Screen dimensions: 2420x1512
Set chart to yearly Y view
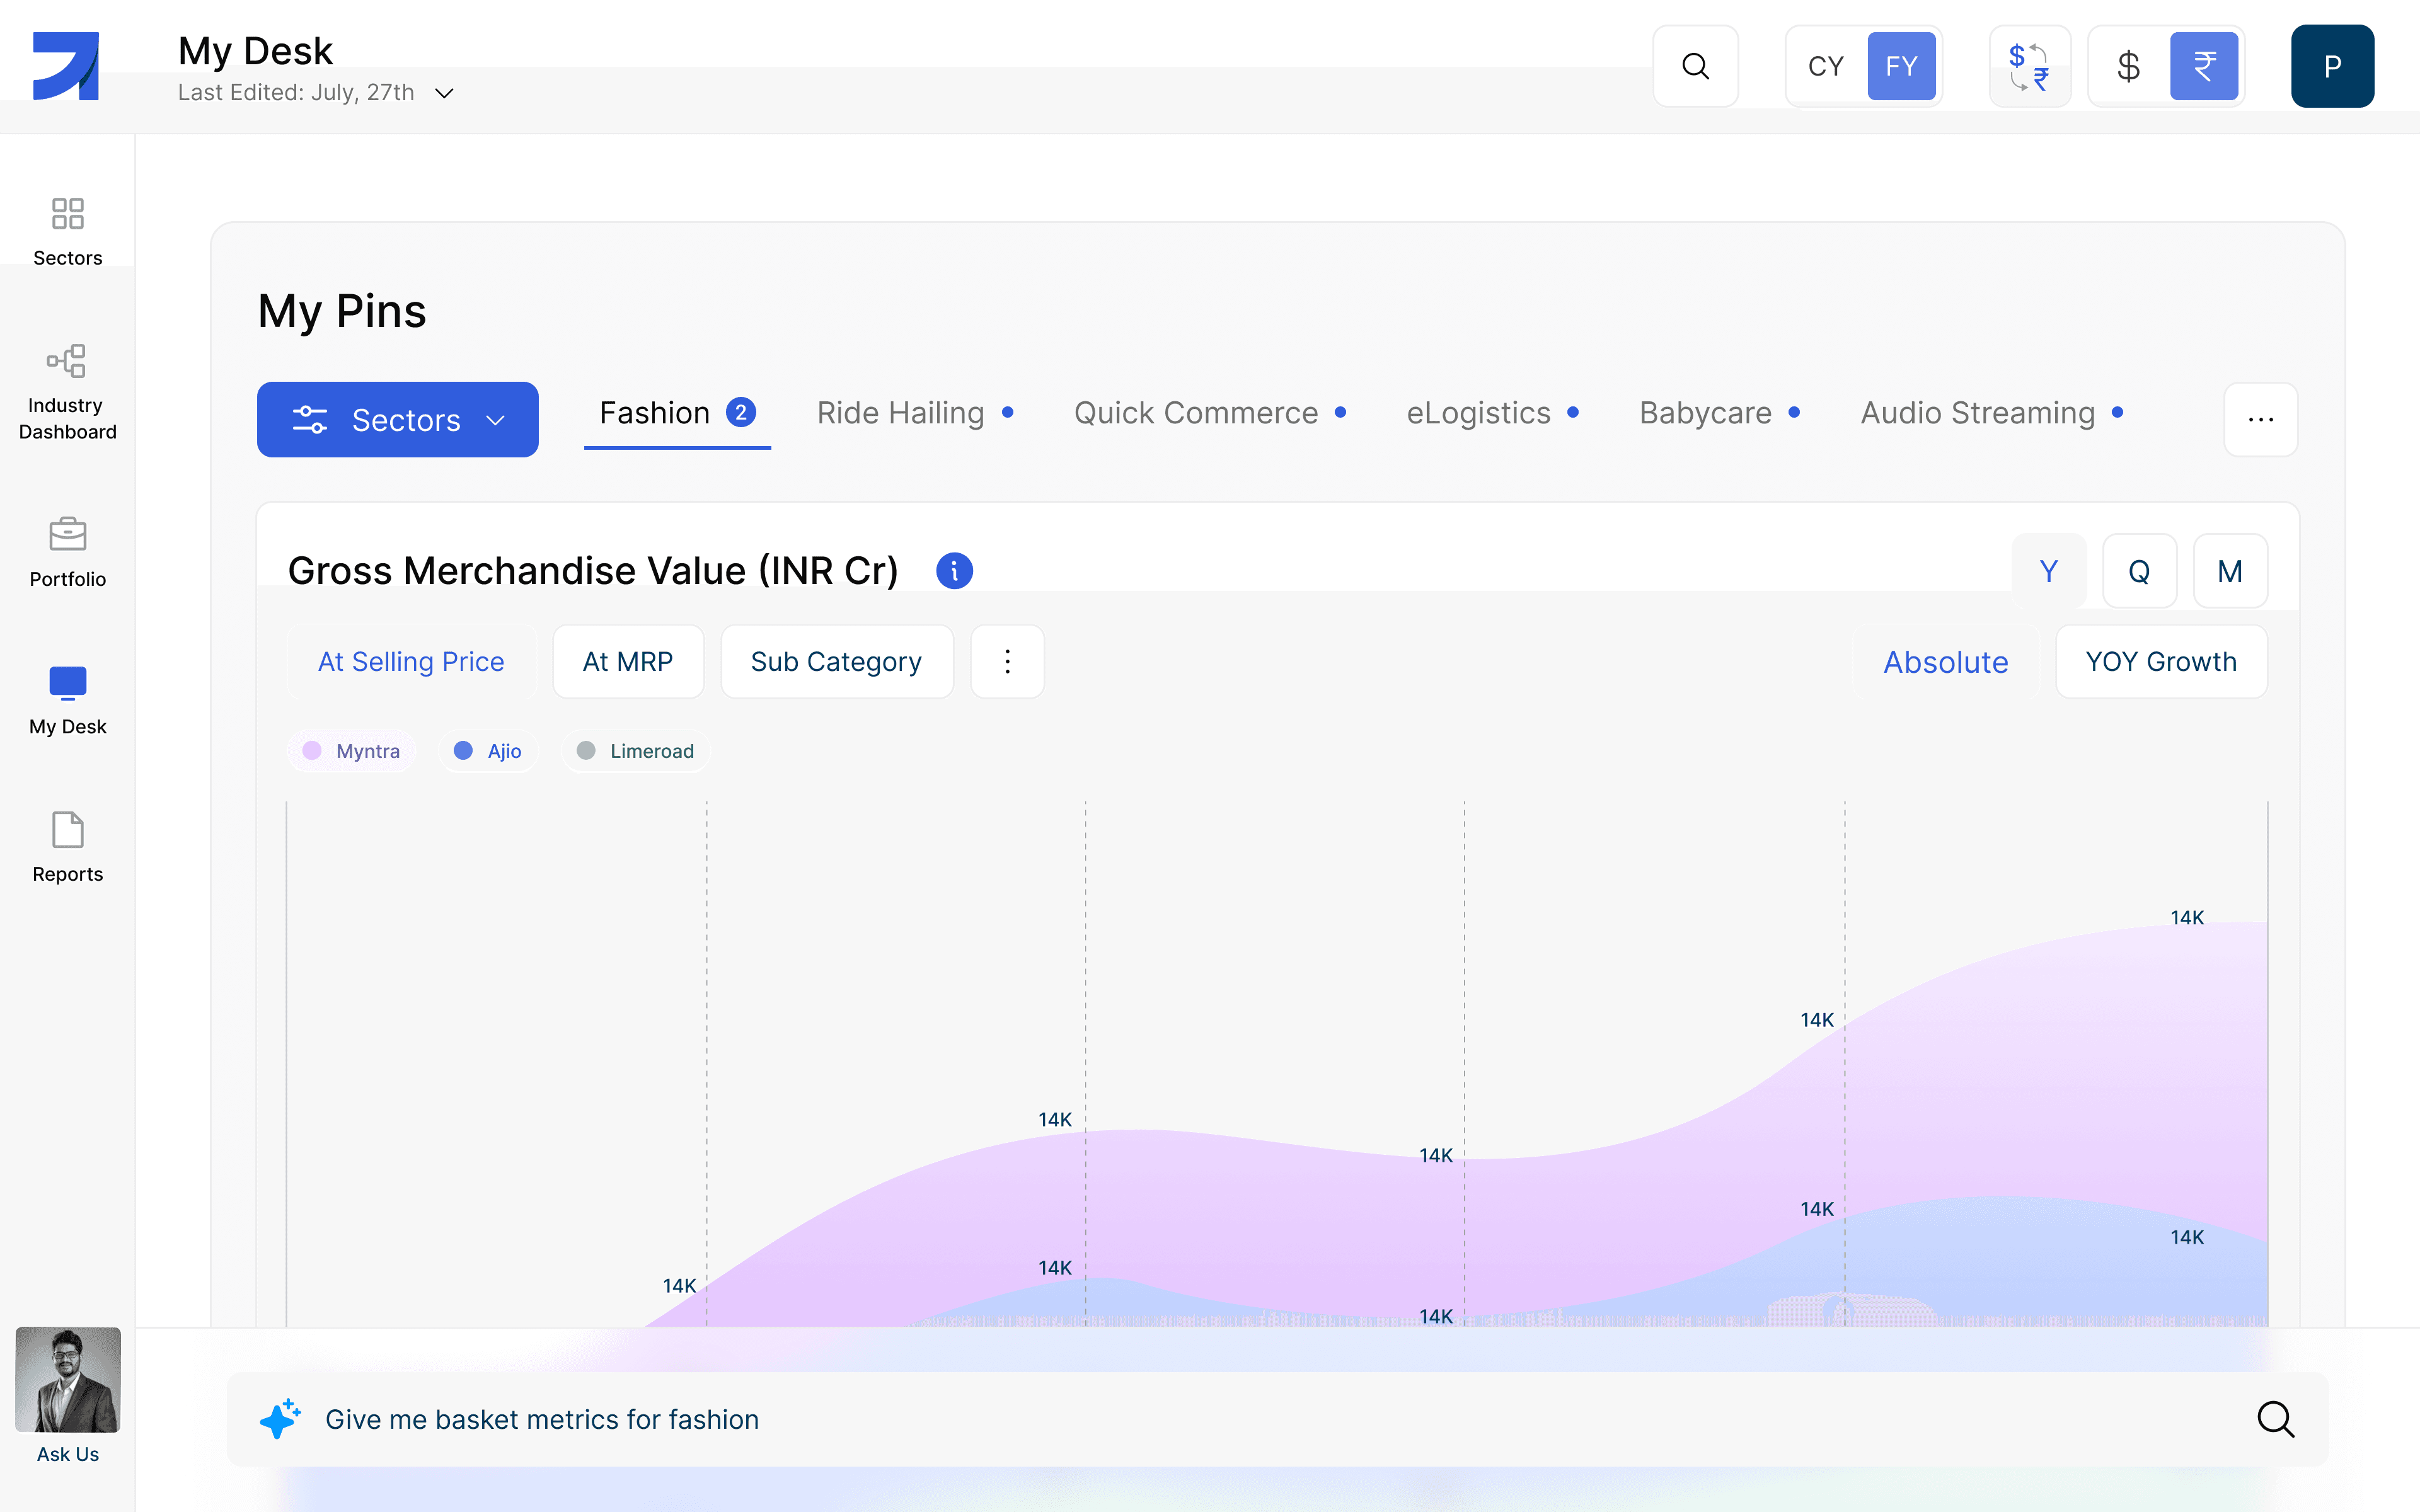(x=2049, y=571)
